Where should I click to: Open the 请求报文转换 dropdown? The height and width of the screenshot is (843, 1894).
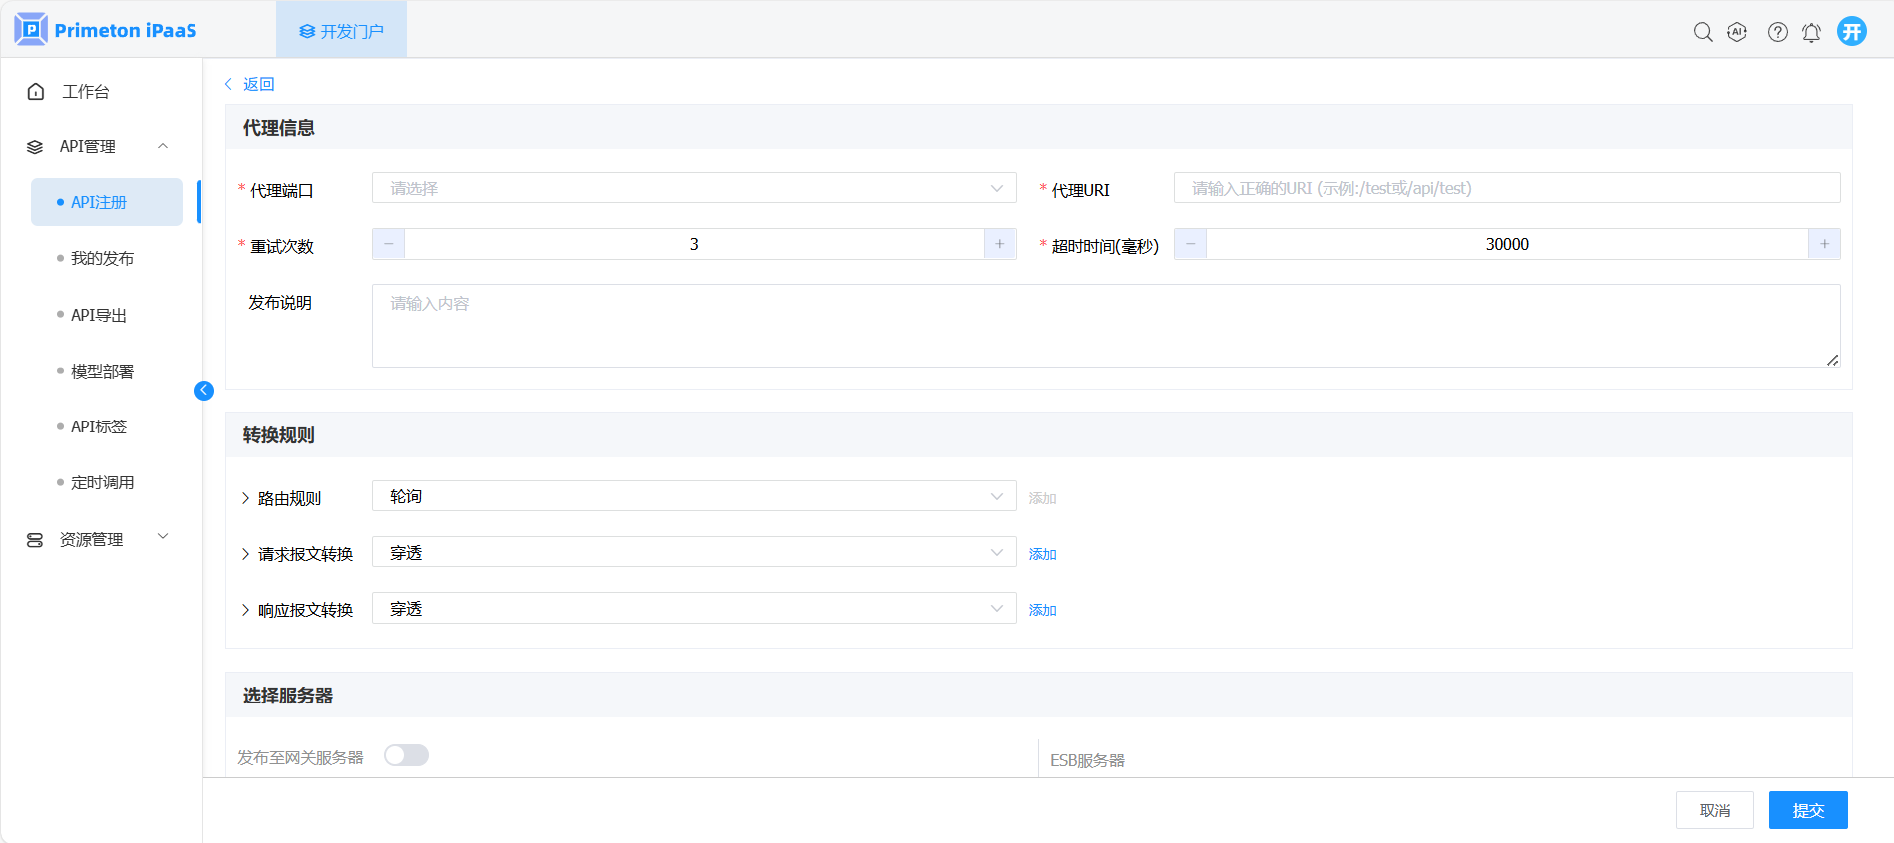[x=693, y=553]
